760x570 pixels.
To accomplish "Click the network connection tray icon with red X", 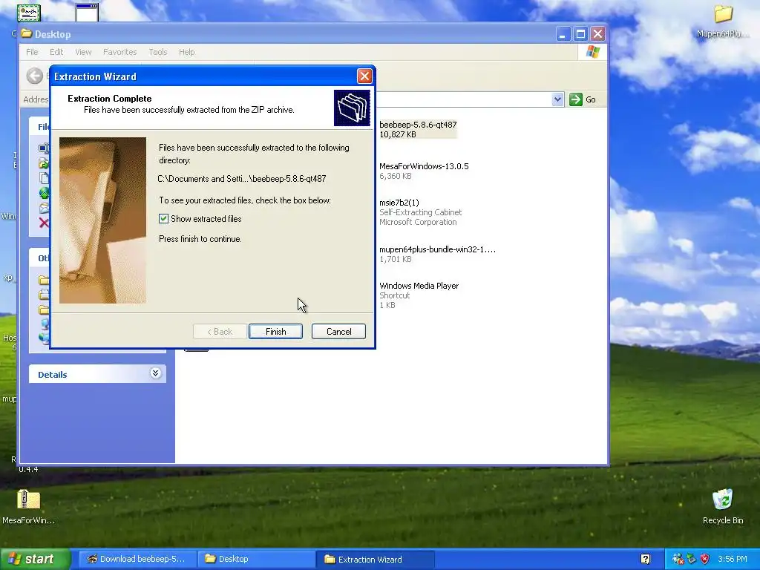I will [678, 559].
